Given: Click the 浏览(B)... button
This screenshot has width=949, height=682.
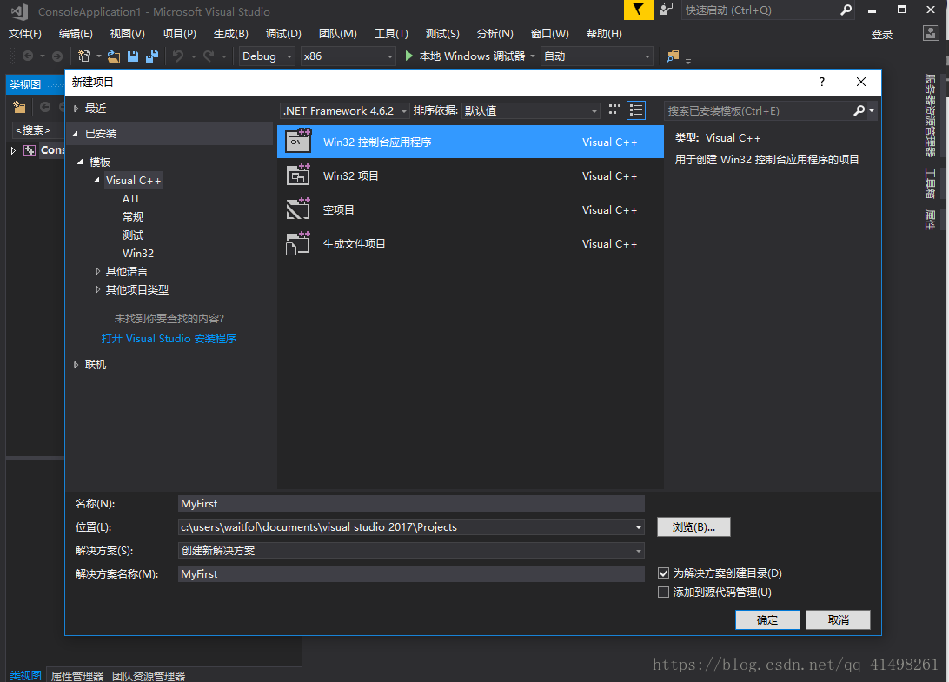Looking at the screenshot, I should tap(693, 527).
